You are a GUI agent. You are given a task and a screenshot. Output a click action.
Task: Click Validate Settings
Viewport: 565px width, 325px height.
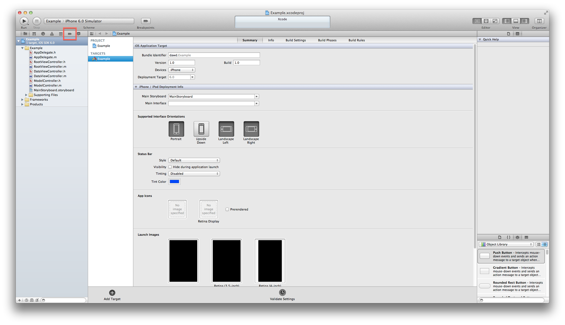pos(282,295)
